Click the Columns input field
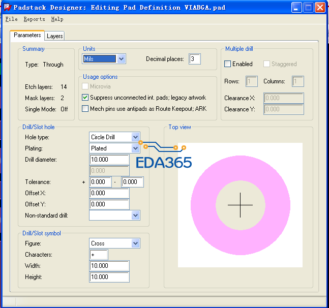This screenshot has height=308, width=329. [x=298, y=81]
